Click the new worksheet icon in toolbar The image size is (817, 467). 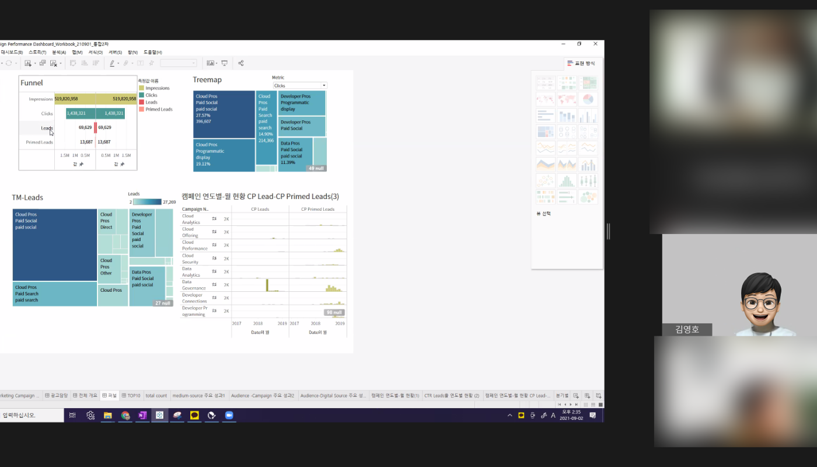[x=27, y=63]
